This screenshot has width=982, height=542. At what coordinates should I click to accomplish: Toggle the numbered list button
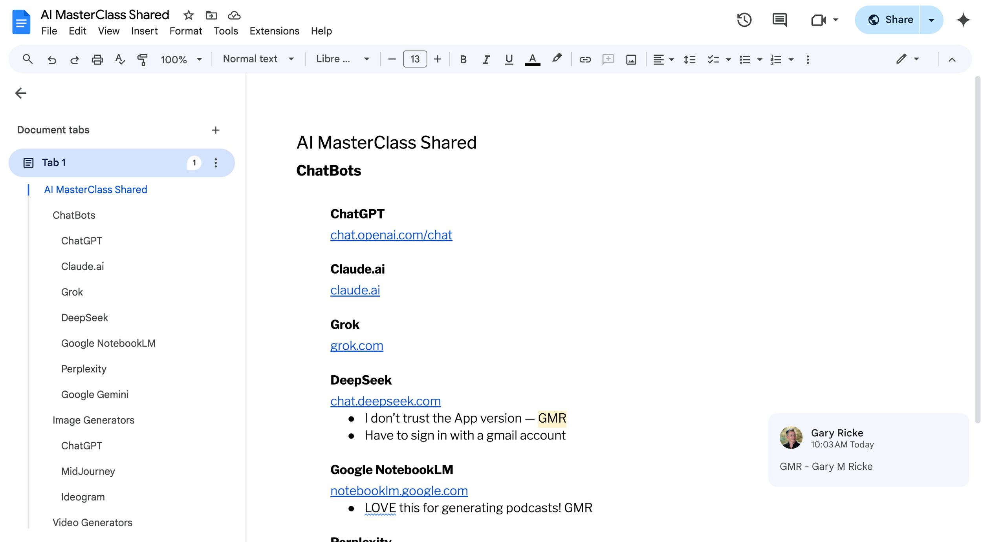point(776,59)
